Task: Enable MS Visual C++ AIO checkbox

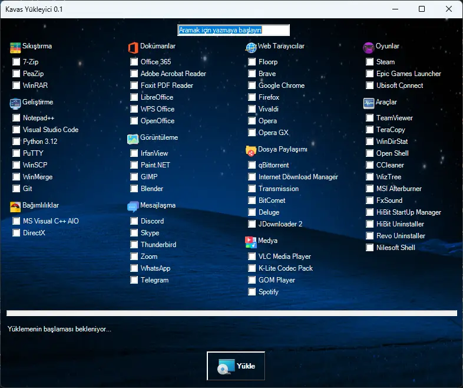Action: coord(16,221)
